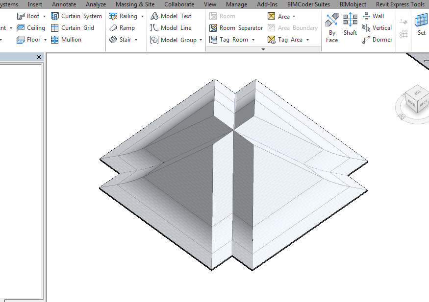Open the Model Group dropdown arrow

(201, 40)
